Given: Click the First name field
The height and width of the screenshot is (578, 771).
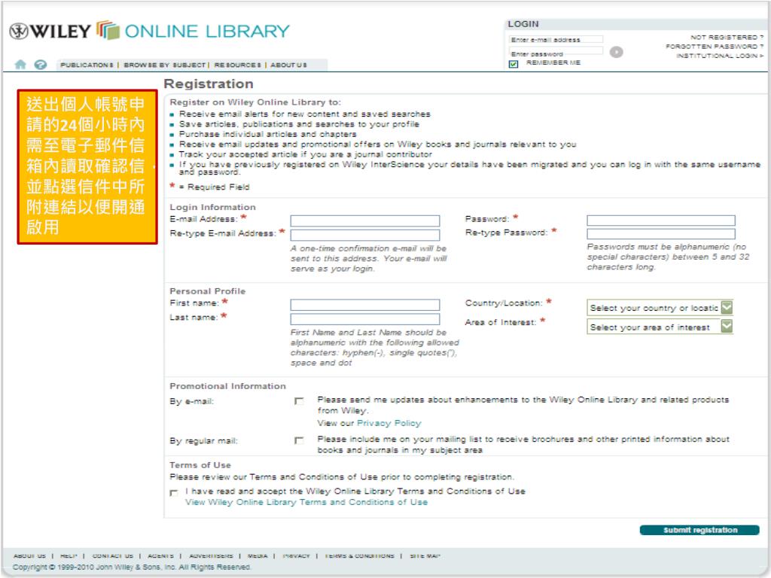Looking at the screenshot, I should click(x=365, y=305).
